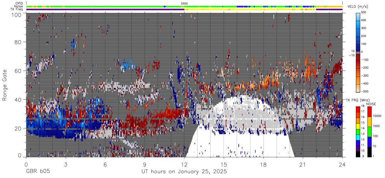Viewport: 385px width, 178px height.
Task: Click the 18 hour tick label
Action: (263, 164)
